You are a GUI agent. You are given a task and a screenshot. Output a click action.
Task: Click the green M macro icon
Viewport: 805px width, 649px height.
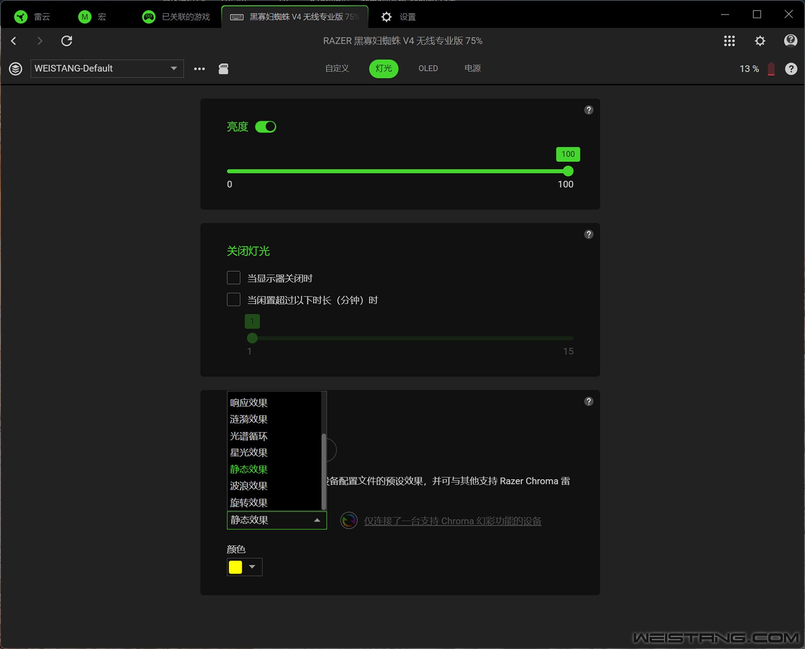pos(85,17)
